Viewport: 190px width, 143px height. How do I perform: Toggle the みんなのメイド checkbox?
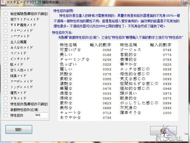pyautogui.click(x=5, y=47)
